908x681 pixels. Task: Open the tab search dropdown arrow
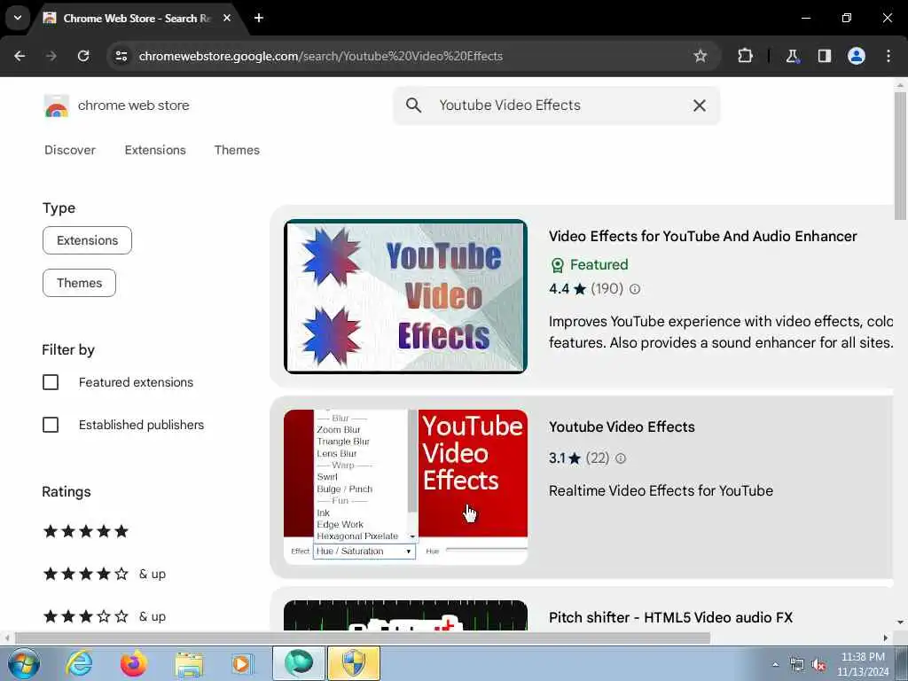tap(18, 18)
